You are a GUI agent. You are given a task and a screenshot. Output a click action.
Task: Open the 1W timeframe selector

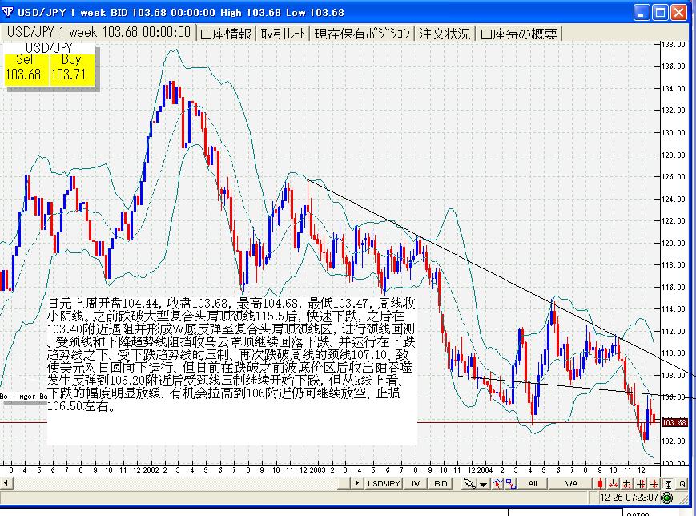click(x=416, y=484)
